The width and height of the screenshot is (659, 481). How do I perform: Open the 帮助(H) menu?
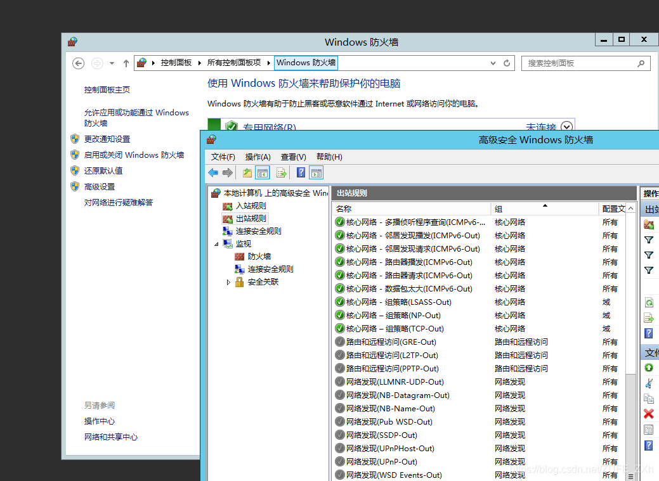329,157
